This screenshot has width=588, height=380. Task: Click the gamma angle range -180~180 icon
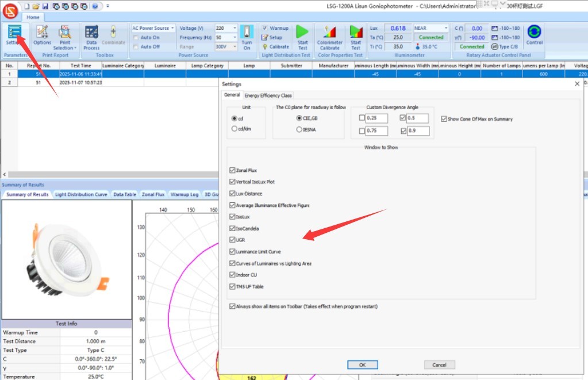click(495, 37)
